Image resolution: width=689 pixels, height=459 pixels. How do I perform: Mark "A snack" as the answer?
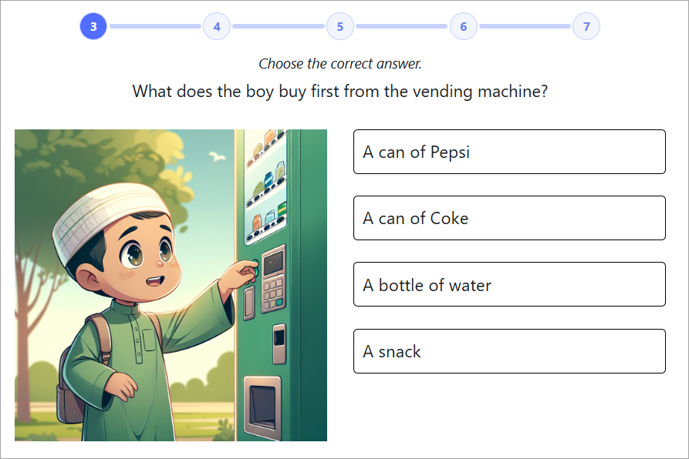tap(509, 351)
